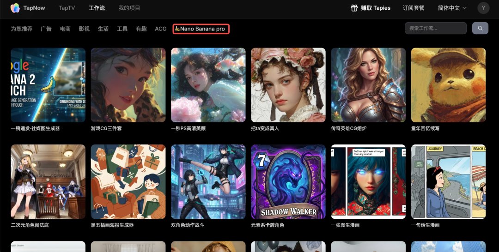This screenshot has height=252, width=499.
Task: Open the TapTV page
Action: coord(67,8)
